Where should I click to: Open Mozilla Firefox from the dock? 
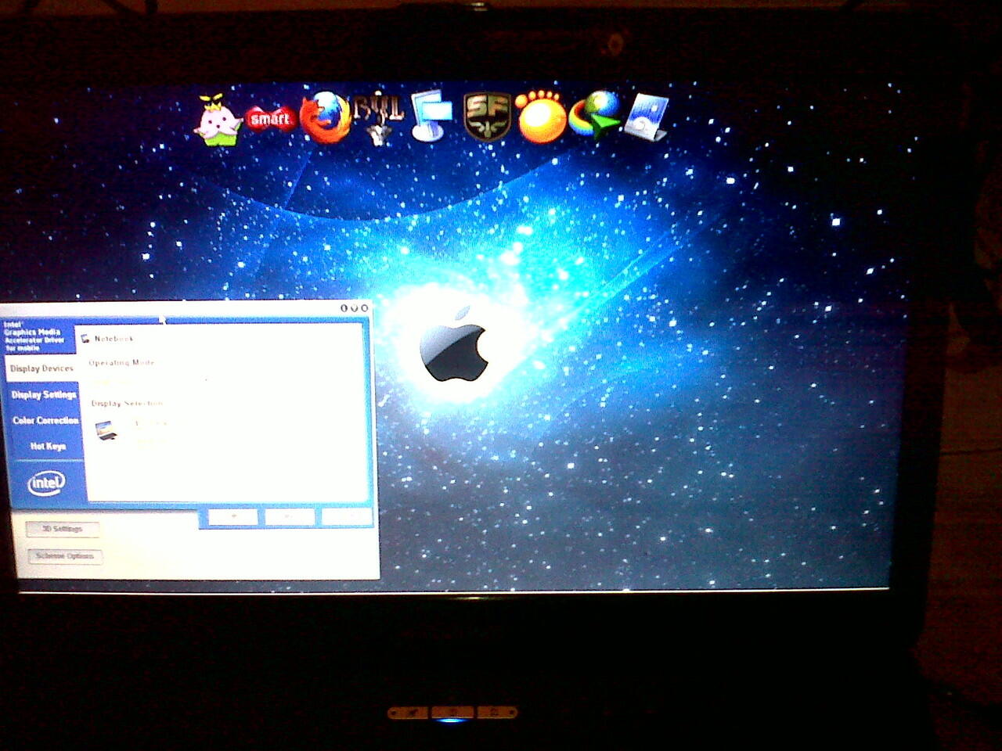(326, 117)
